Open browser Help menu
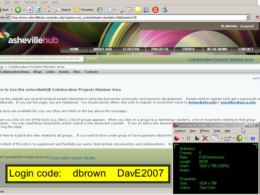The height and width of the screenshot is (195, 260). tap(55, 2)
